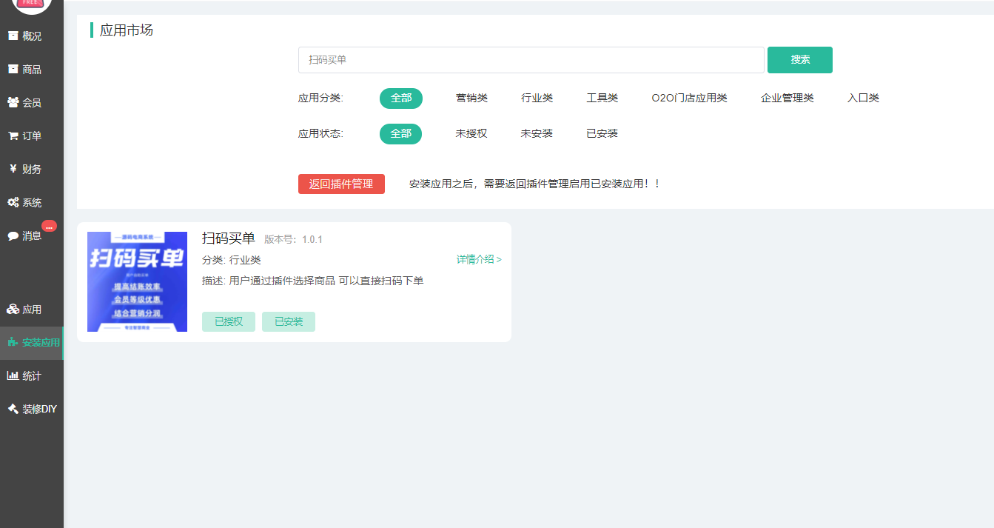Select 安装应用 in the sidebar menu
This screenshot has width=994, height=528.
(x=40, y=343)
